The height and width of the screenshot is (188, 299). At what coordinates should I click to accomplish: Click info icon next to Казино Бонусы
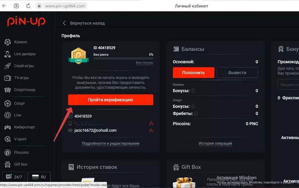pos(193,91)
